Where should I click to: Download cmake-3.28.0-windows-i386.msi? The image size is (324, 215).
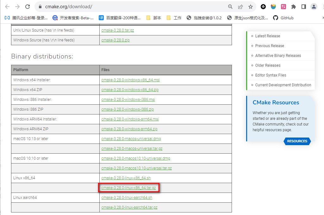tap(128, 100)
